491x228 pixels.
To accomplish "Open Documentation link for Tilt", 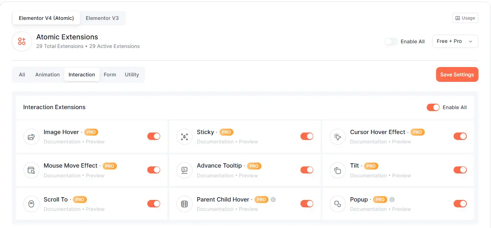I will 368,175.
